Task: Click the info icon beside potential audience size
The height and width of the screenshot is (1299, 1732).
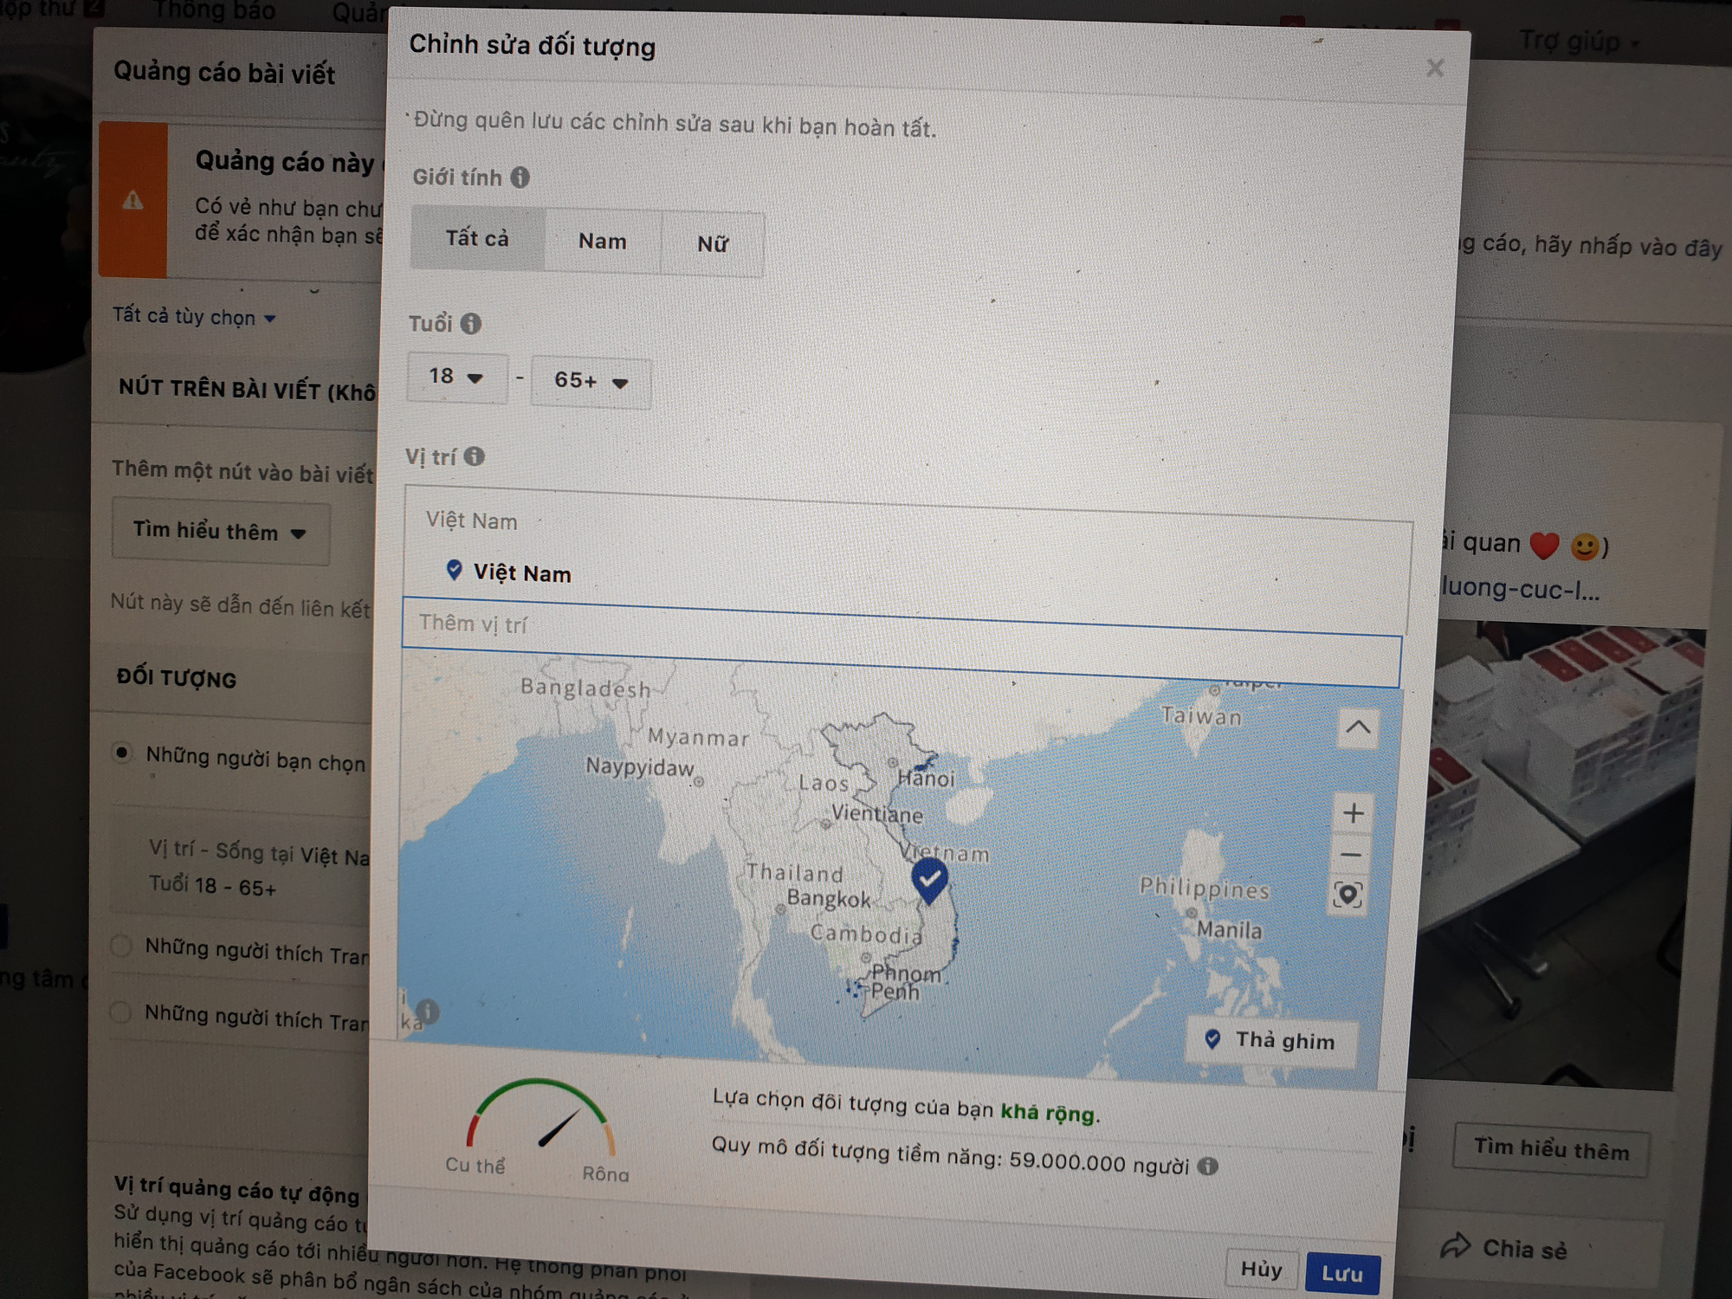Action: tap(1207, 1167)
